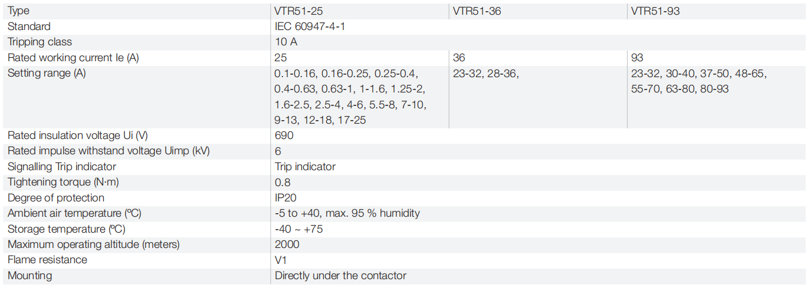Image resolution: width=810 pixels, height=288 pixels.
Task: Click the Flame resistance value V1
Action: (x=281, y=260)
